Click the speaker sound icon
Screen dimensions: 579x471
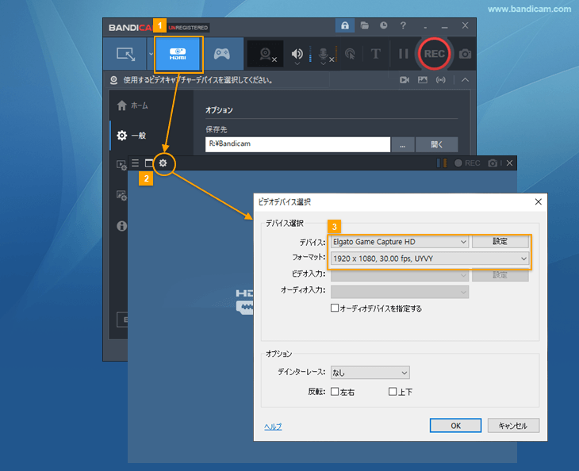pyautogui.click(x=297, y=54)
